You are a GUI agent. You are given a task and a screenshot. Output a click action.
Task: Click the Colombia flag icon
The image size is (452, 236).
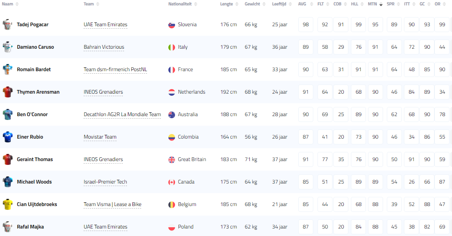pos(171,137)
